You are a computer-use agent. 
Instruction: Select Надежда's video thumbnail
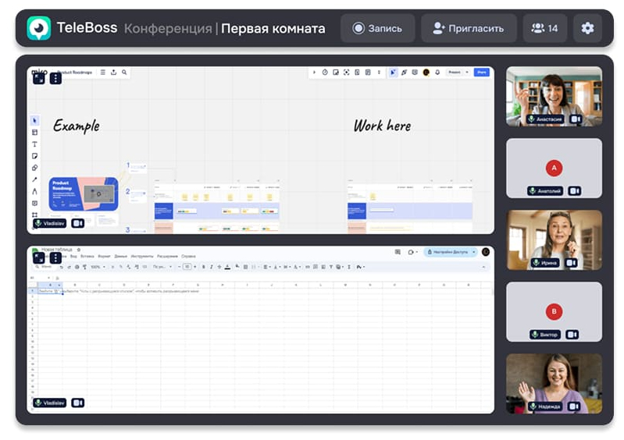pyautogui.click(x=554, y=382)
